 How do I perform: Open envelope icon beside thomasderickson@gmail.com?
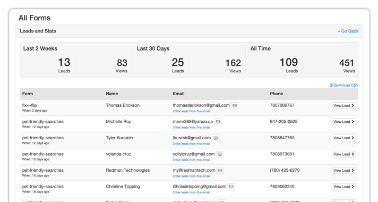(x=235, y=105)
